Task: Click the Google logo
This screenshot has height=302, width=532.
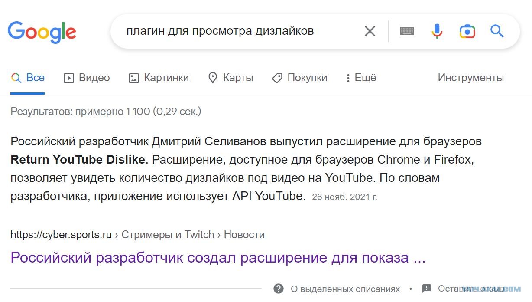Action: 42,32
